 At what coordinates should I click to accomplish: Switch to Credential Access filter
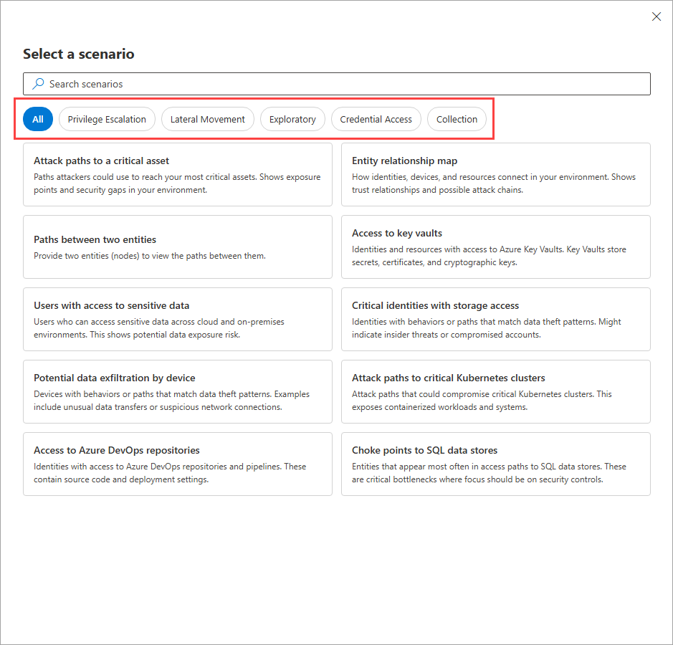pyautogui.click(x=376, y=119)
